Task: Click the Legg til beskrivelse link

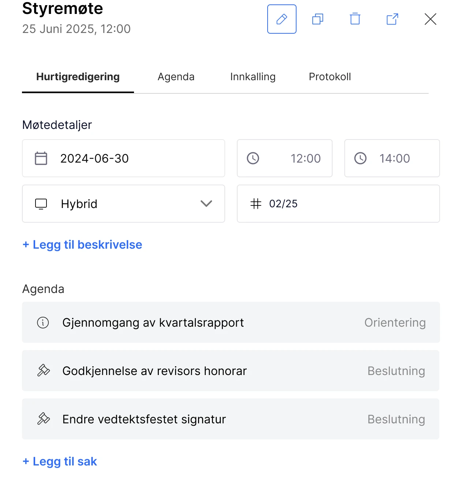Action: click(82, 245)
